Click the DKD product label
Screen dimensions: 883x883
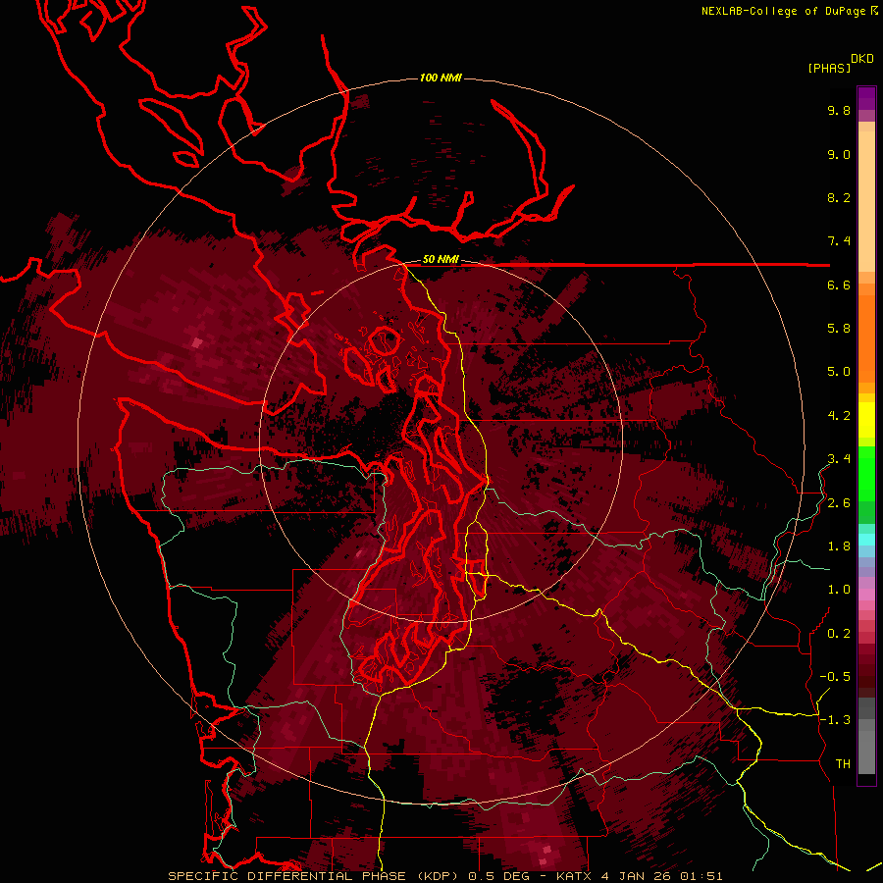click(x=862, y=59)
